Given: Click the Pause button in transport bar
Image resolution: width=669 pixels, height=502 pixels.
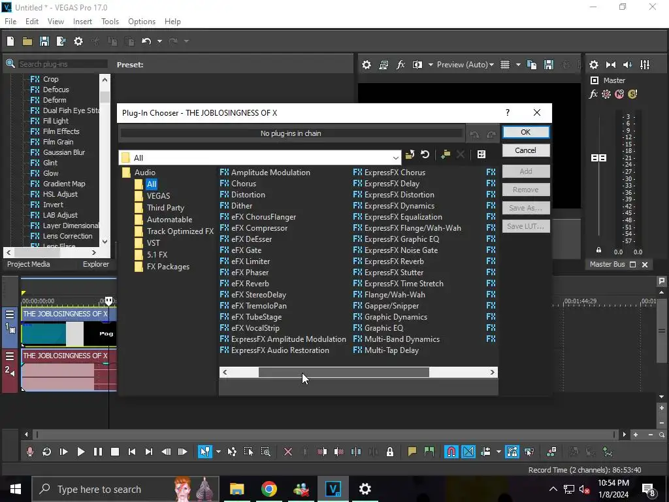Looking at the screenshot, I should click(98, 452).
